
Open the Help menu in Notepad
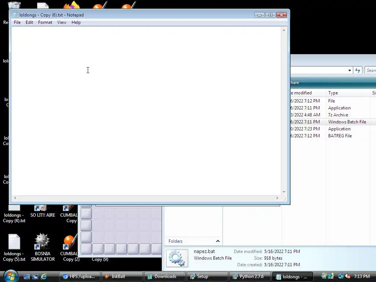coord(76,22)
